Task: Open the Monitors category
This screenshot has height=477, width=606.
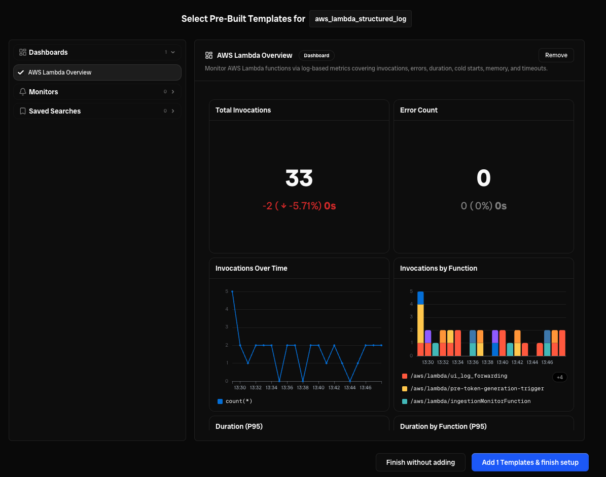Action: [x=97, y=92]
